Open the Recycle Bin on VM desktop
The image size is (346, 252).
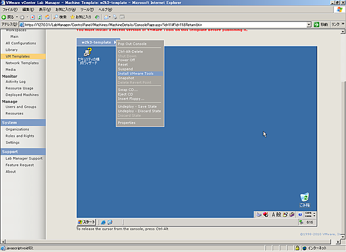pyautogui.click(x=304, y=199)
